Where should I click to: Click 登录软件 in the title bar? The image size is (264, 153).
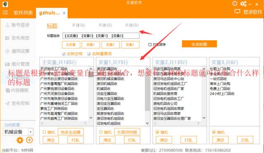[253, 12]
